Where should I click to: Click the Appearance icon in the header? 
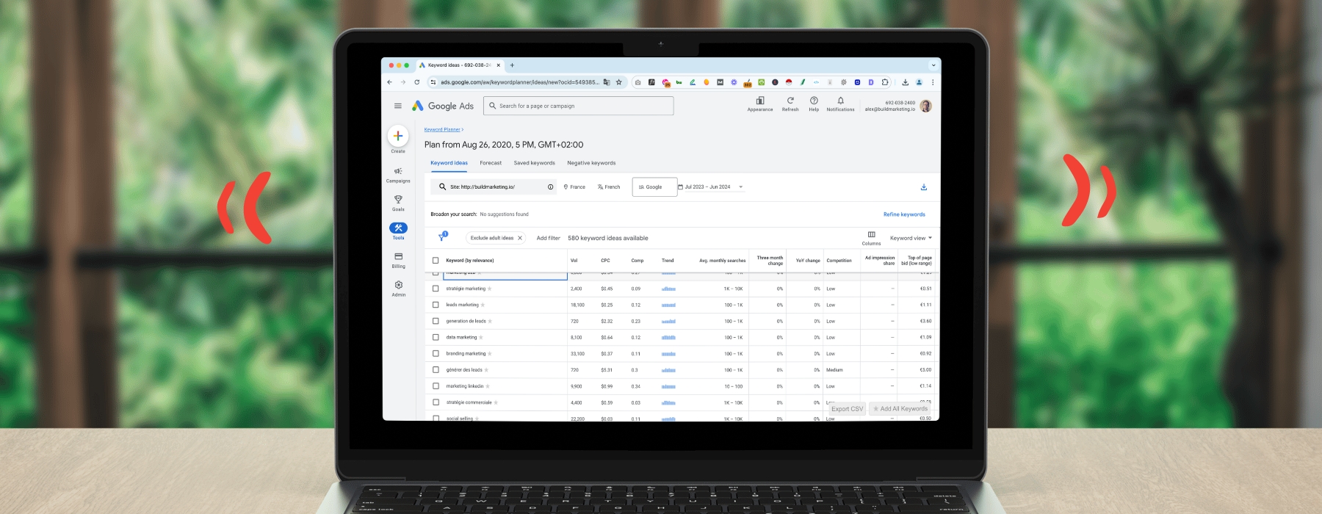[x=760, y=103]
